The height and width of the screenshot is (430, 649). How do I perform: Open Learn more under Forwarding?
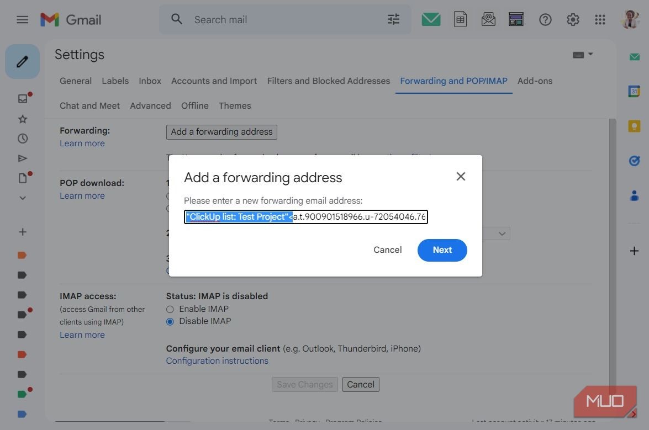pos(82,144)
